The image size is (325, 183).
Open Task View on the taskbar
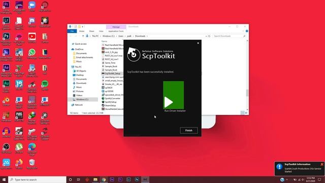tap(79, 179)
